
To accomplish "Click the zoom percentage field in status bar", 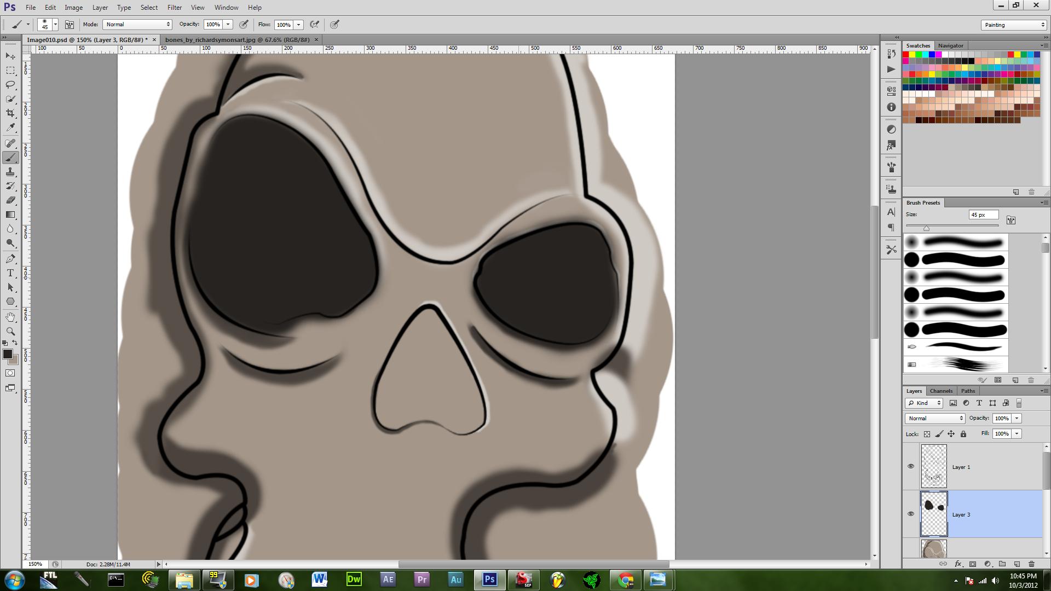I will 35,564.
